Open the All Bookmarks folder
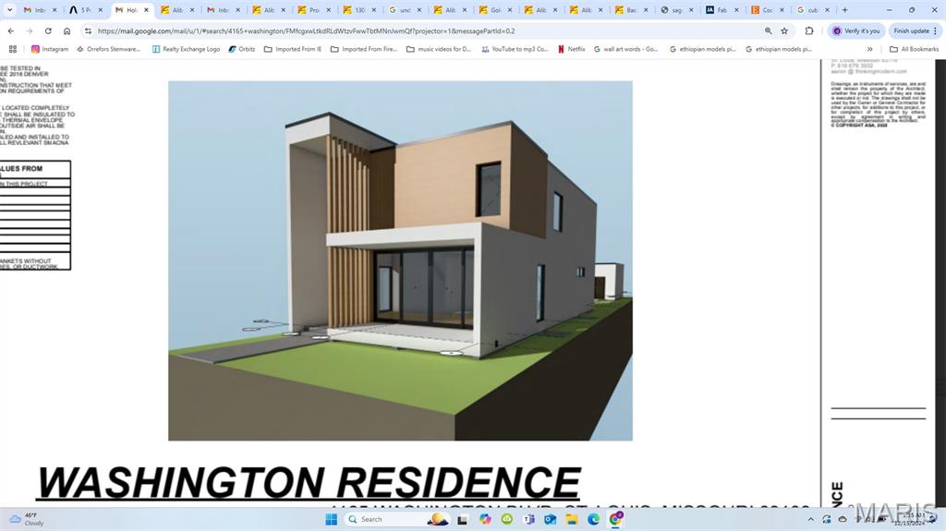The image size is (946, 531). coord(914,49)
